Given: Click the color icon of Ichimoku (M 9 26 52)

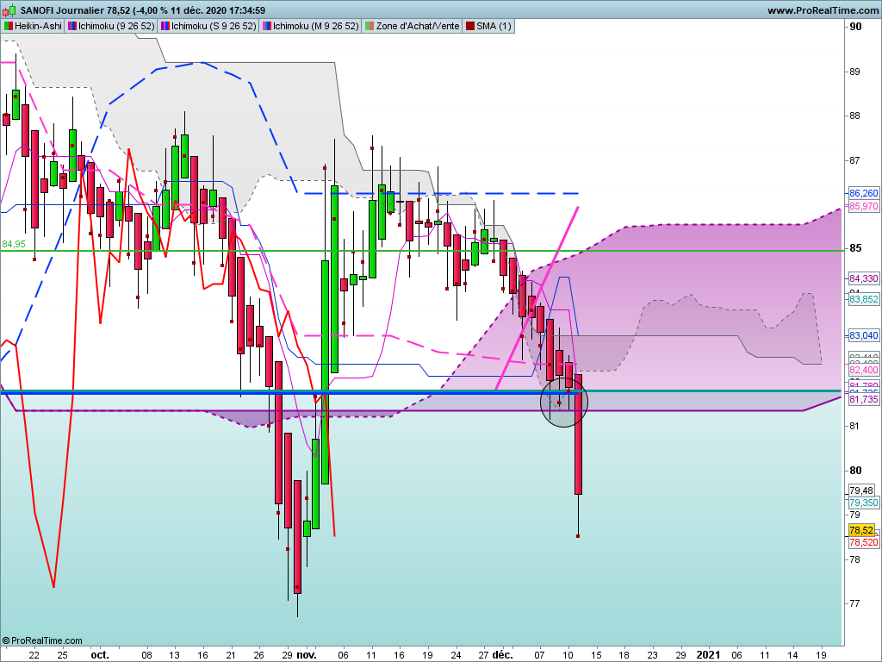Looking at the screenshot, I should 267,26.
